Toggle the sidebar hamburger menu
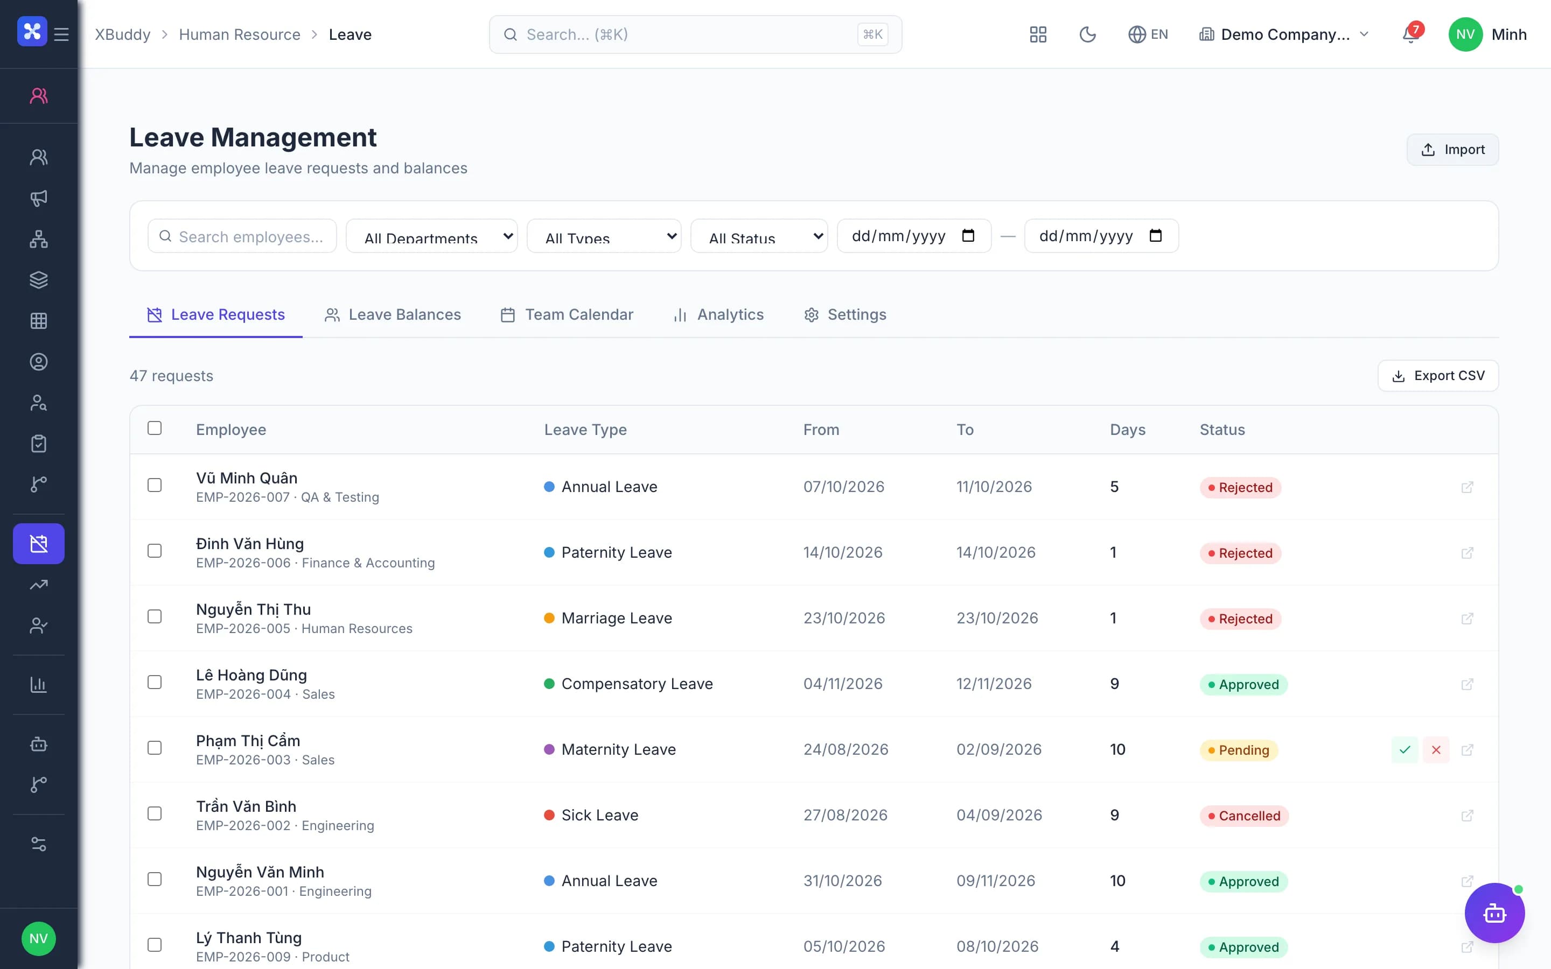 point(61,34)
